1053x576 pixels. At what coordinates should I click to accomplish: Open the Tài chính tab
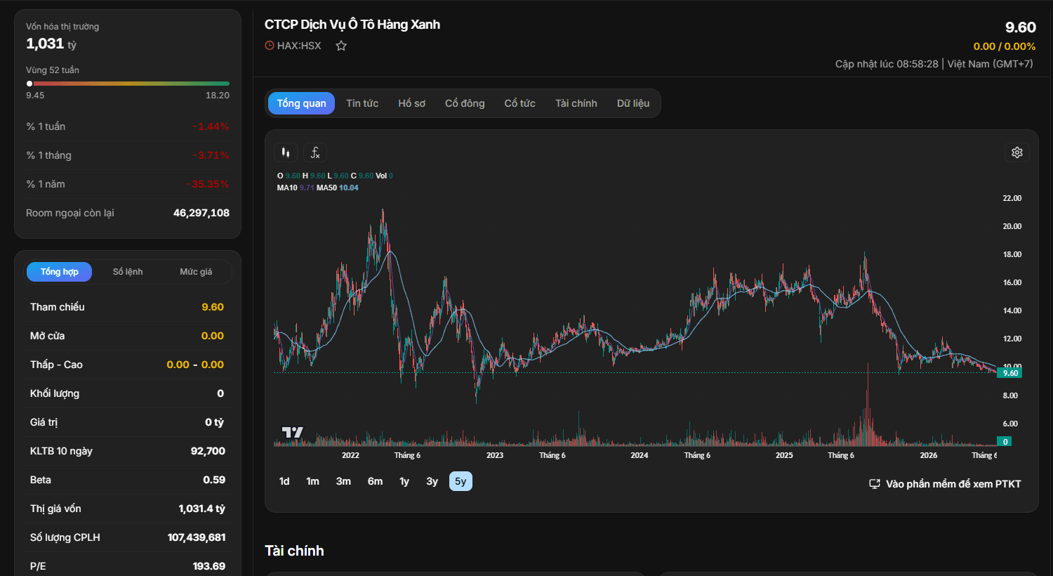pyautogui.click(x=576, y=103)
